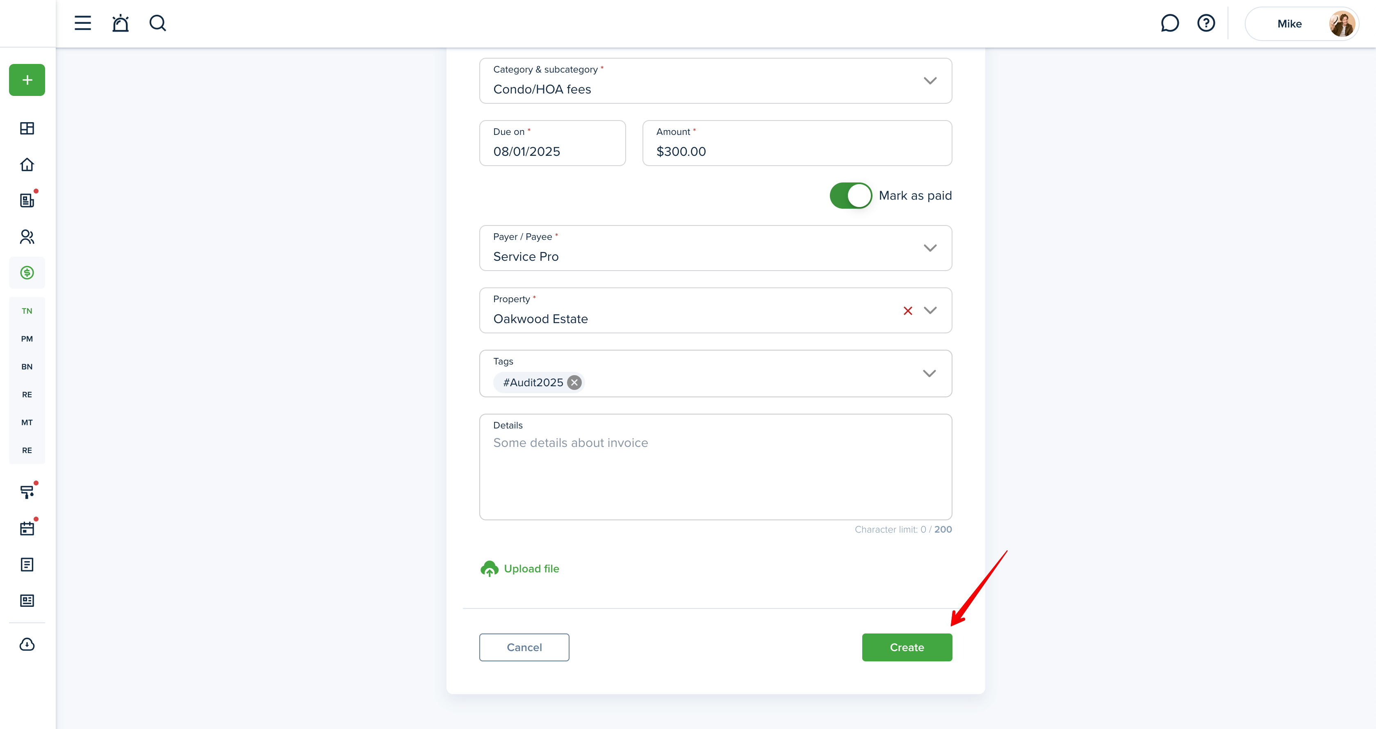1376x729 pixels.
Task: Click the Mike username label
Action: [1289, 24]
